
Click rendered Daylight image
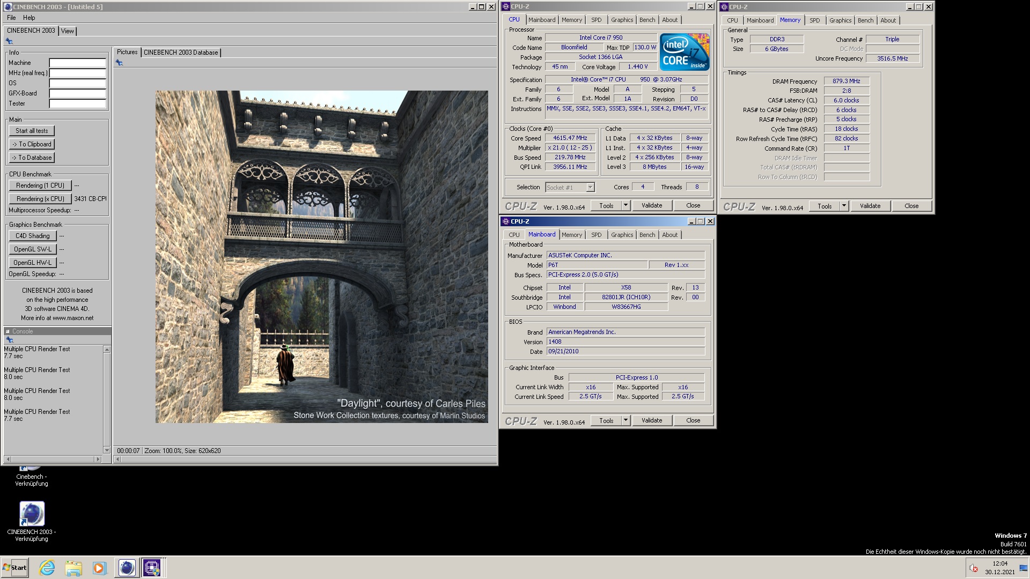click(322, 257)
